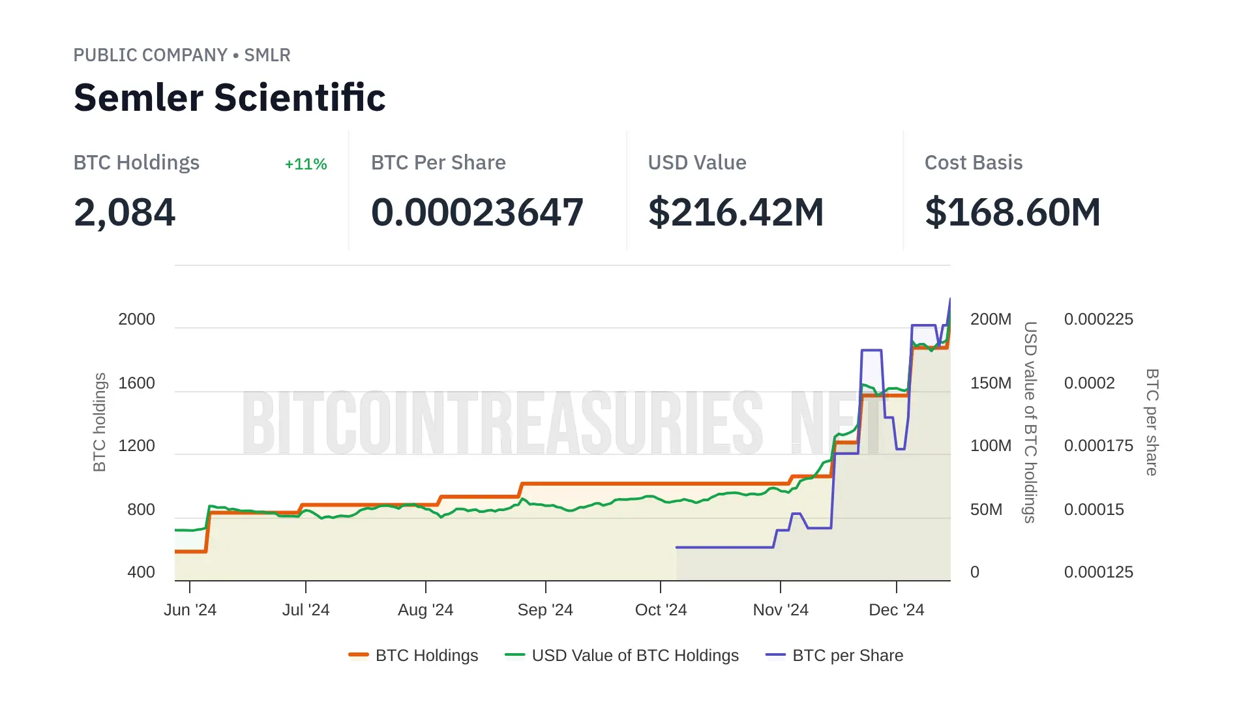Click the purple BTC per Share swatch

[775, 655]
